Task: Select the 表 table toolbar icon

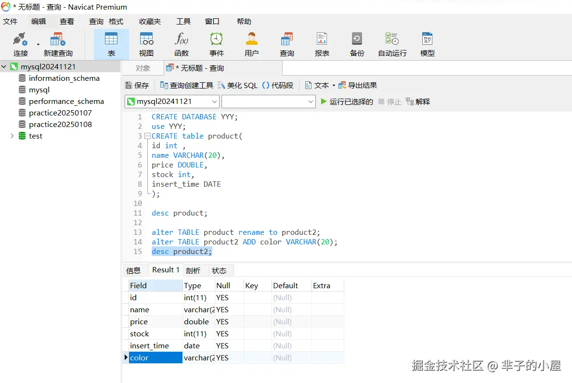Action: coord(111,44)
